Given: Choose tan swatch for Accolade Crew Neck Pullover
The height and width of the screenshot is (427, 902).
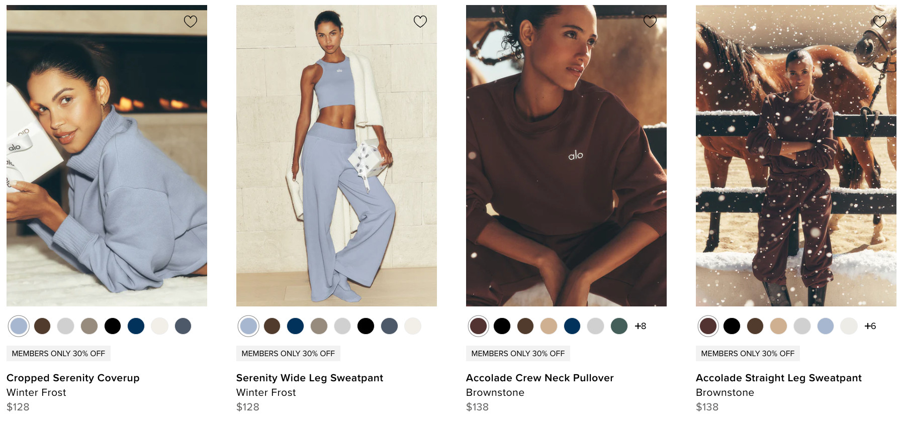Looking at the screenshot, I should pyautogui.click(x=549, y=326).
